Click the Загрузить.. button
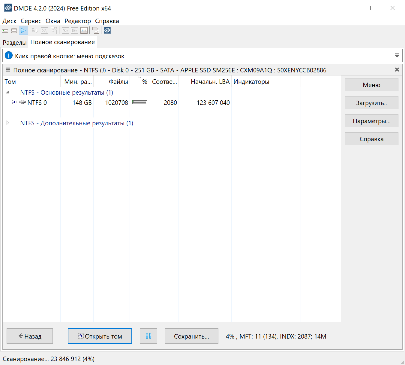Viewport: 405px width, 365px height. (371, 103)
